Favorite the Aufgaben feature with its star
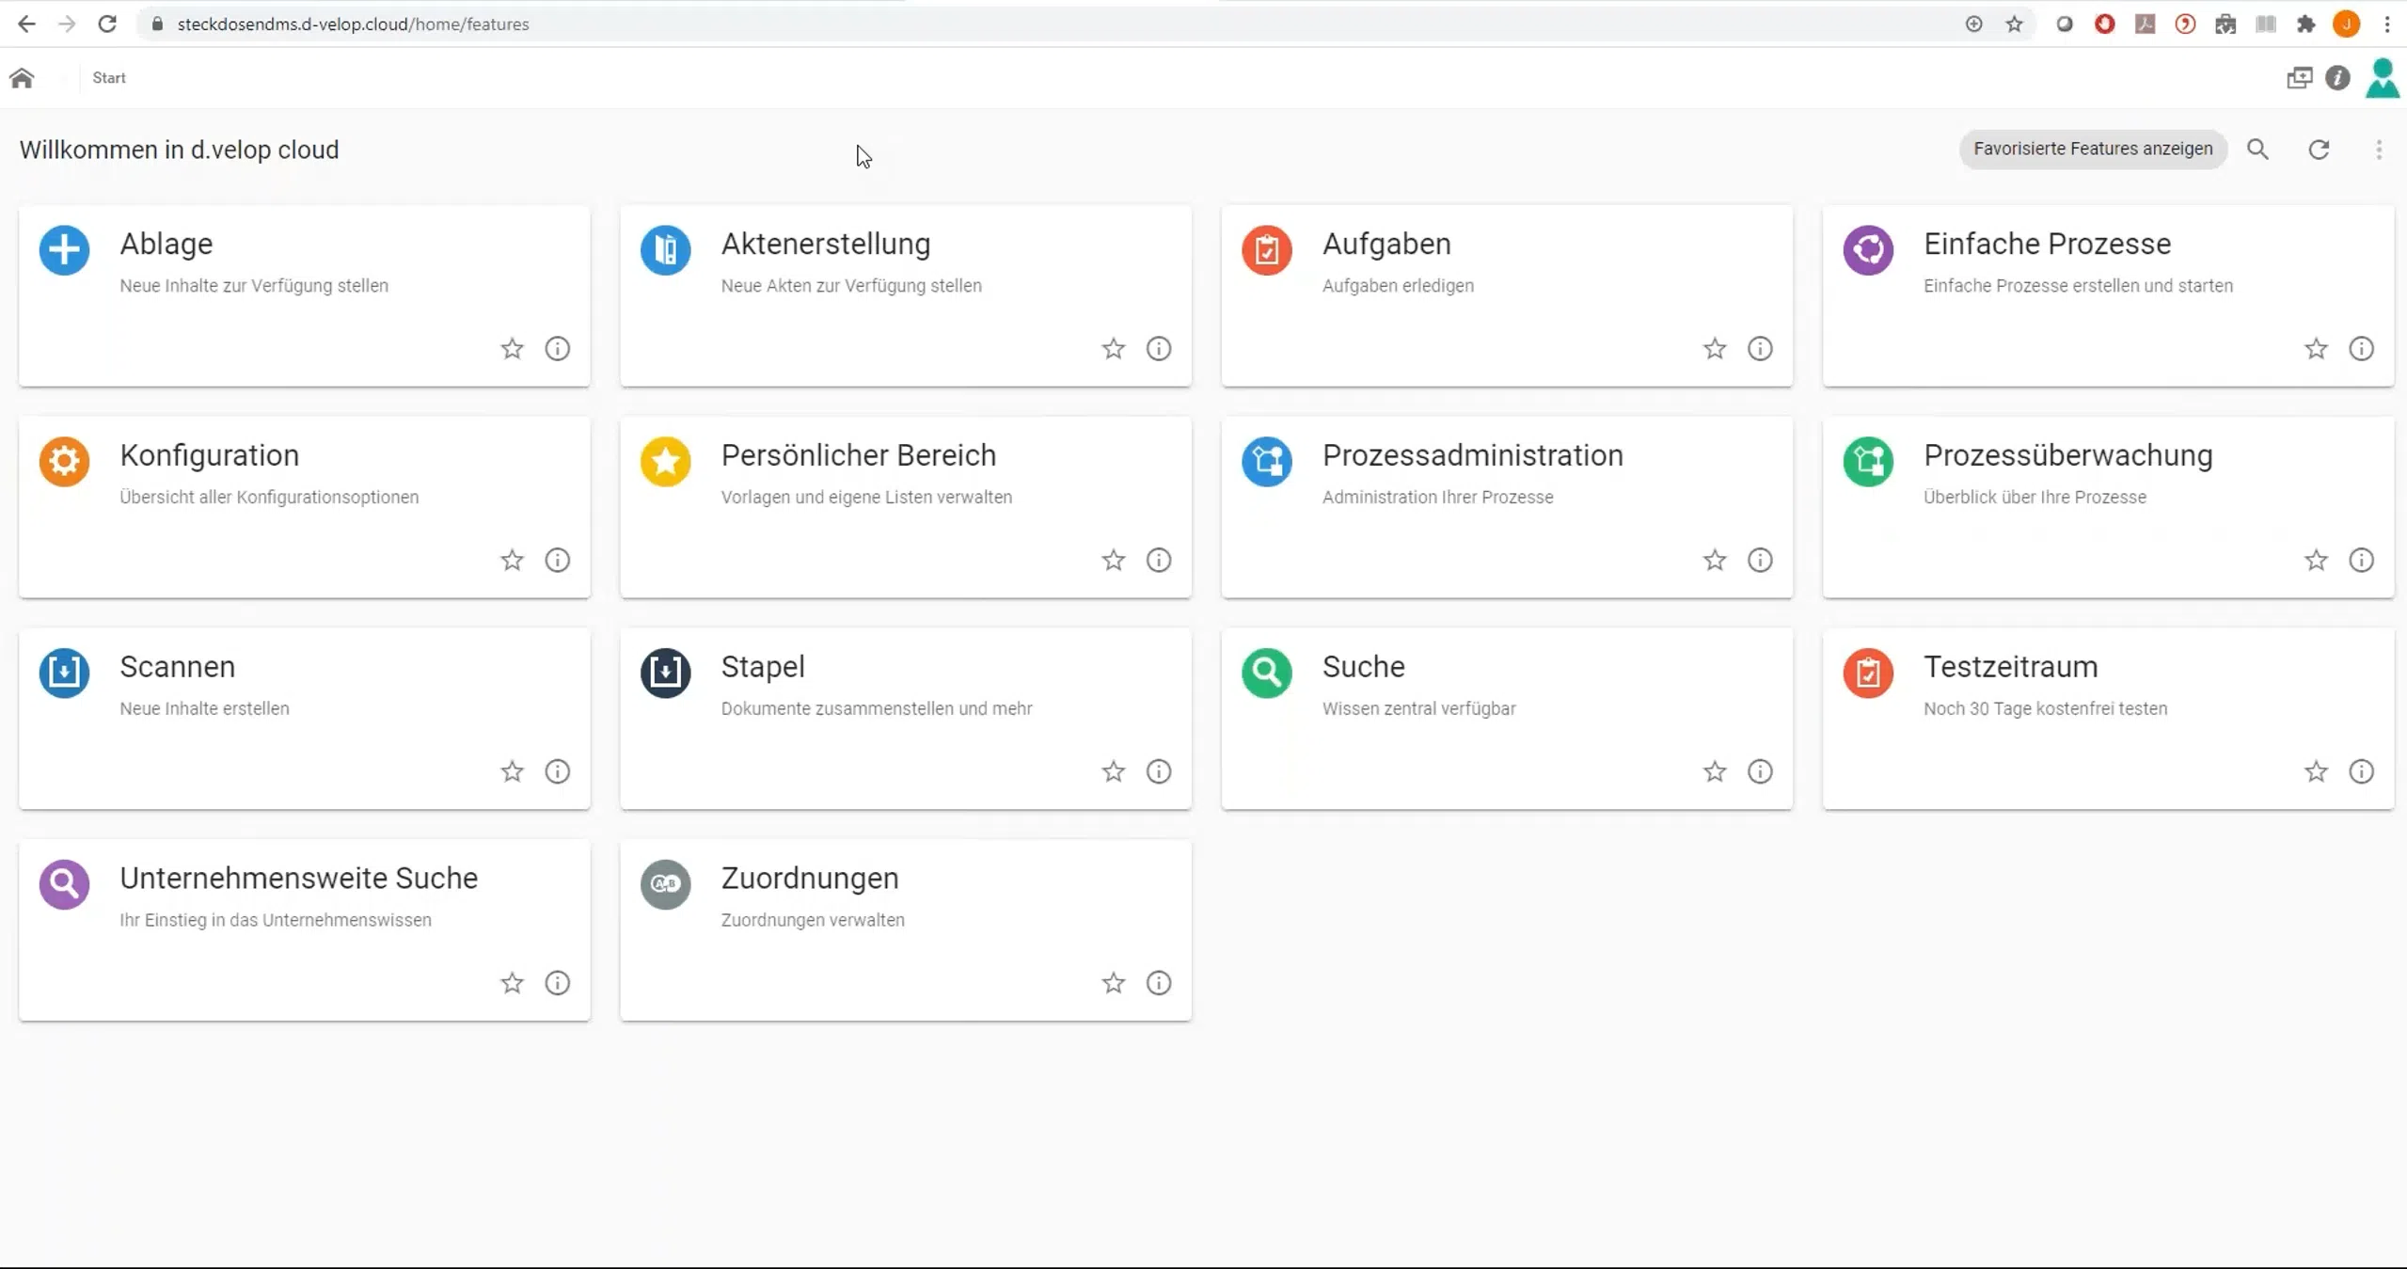This screenshot has height=1269, width=2407. click(x=1715, y=349)
